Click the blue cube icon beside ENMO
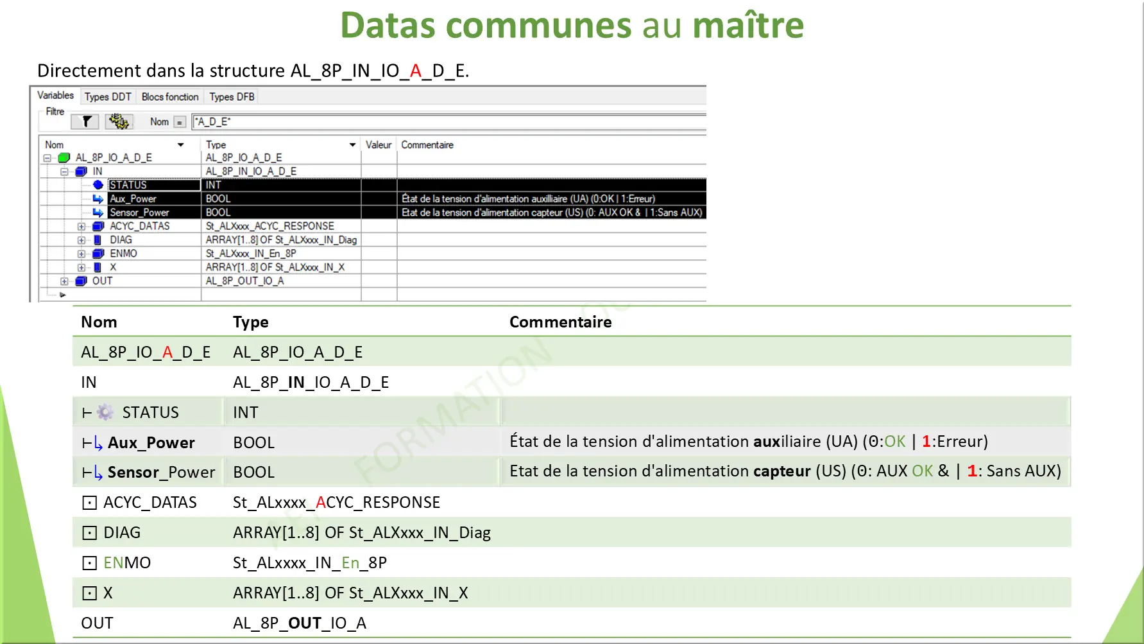Viewport: 1144px width, 644px height. point(98,254)
